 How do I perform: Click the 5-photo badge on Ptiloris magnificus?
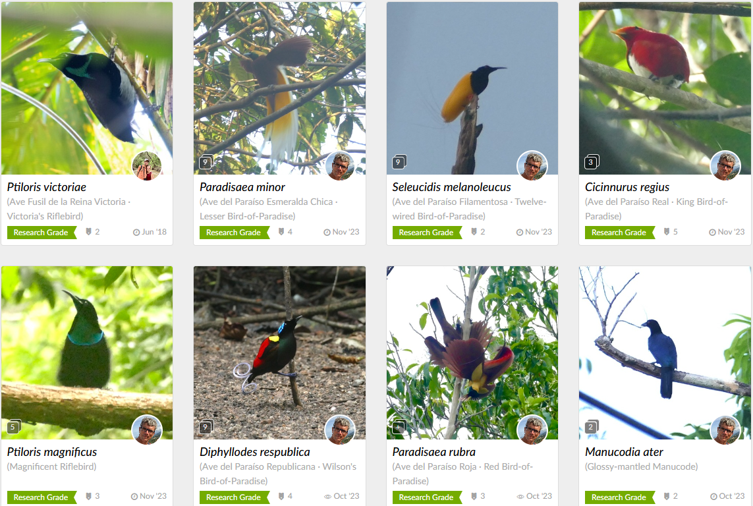pyautogui.click(x=13, y=426)
